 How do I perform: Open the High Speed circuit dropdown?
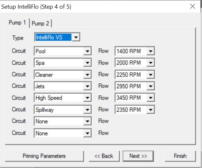[63, 98]
